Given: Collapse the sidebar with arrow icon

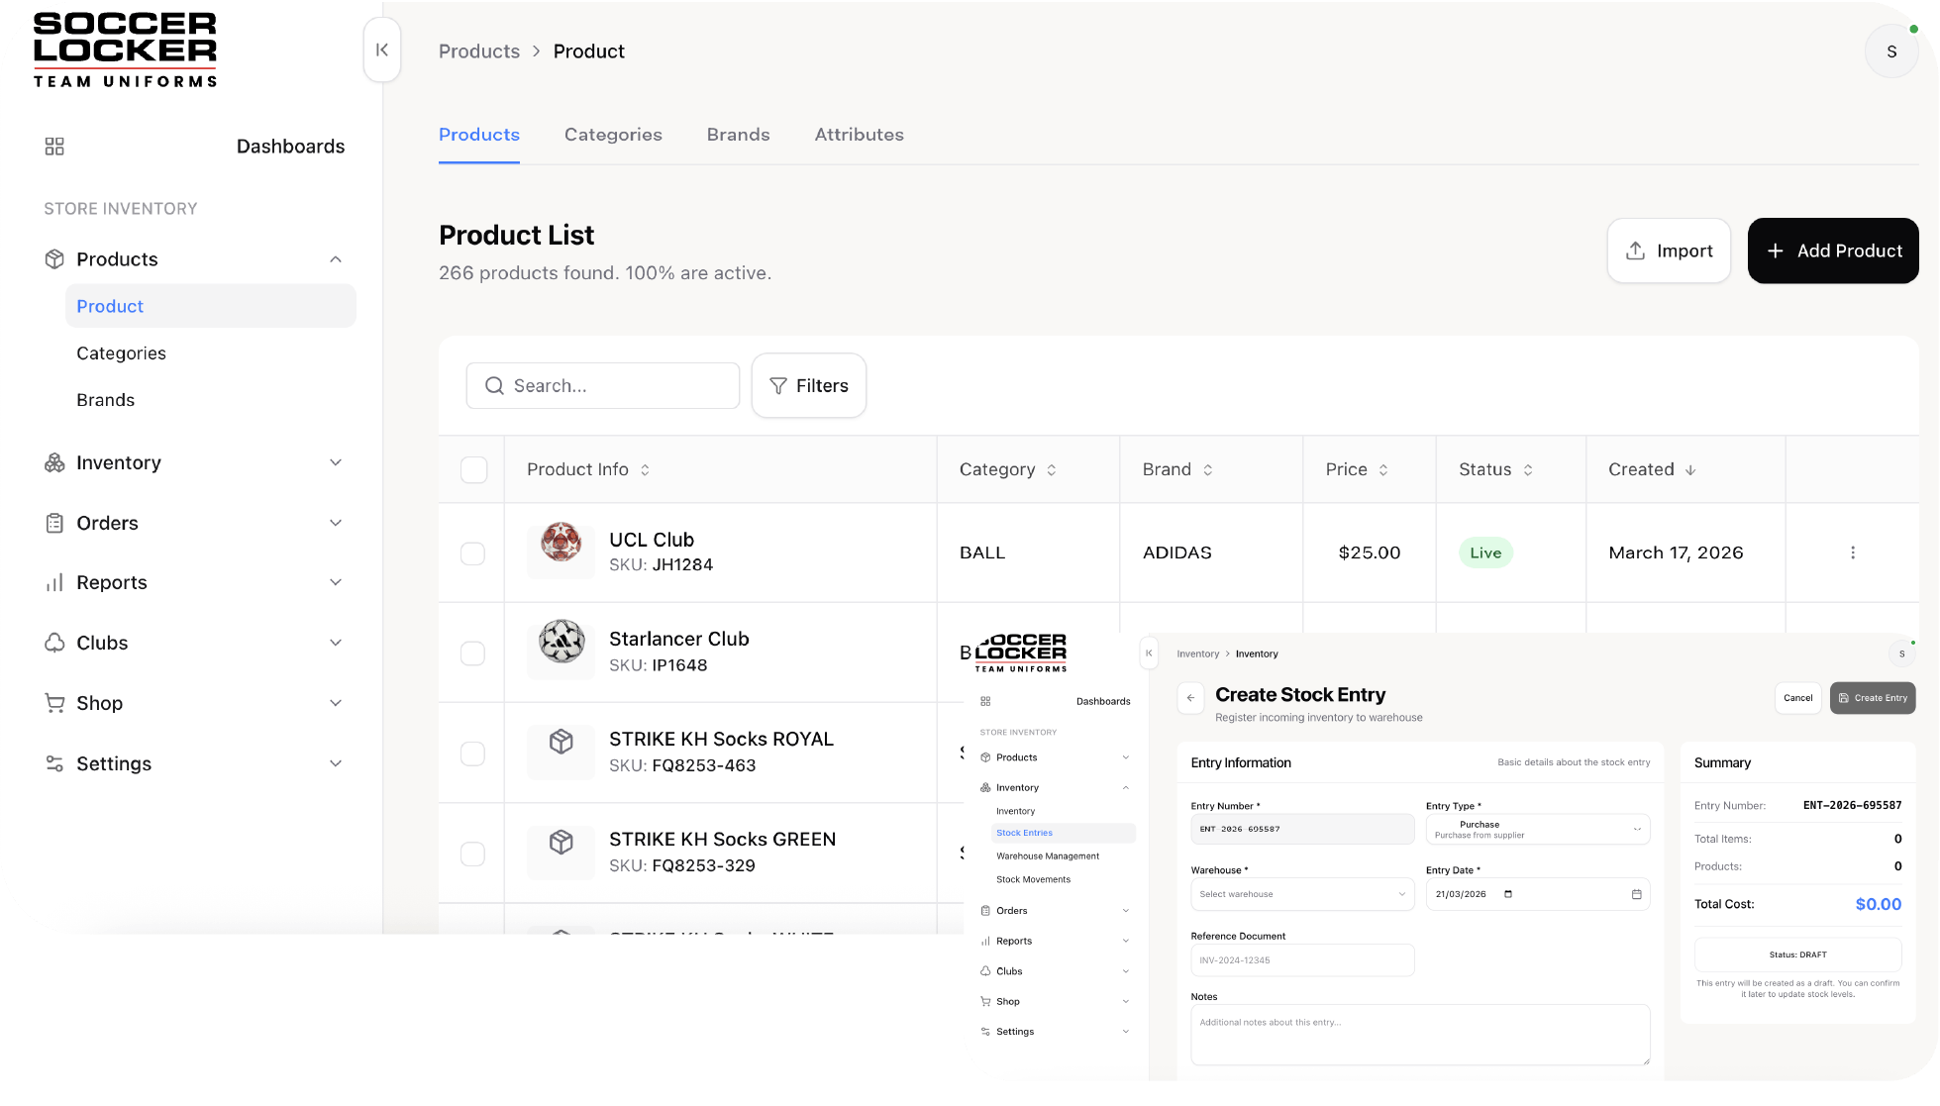Looking at the screenshot, I should [x=382, y=50].
